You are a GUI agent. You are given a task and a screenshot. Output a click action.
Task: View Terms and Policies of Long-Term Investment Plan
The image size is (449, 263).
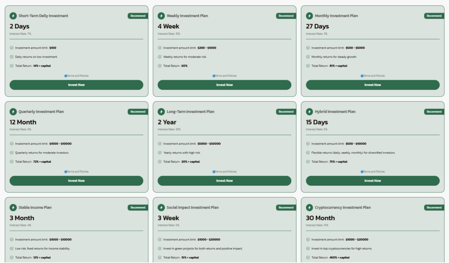[225, 172]
